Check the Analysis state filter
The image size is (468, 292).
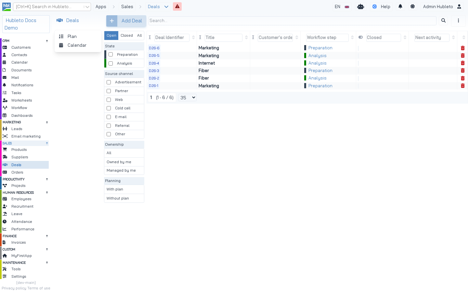pyautogui.click(x=111, y=63)
